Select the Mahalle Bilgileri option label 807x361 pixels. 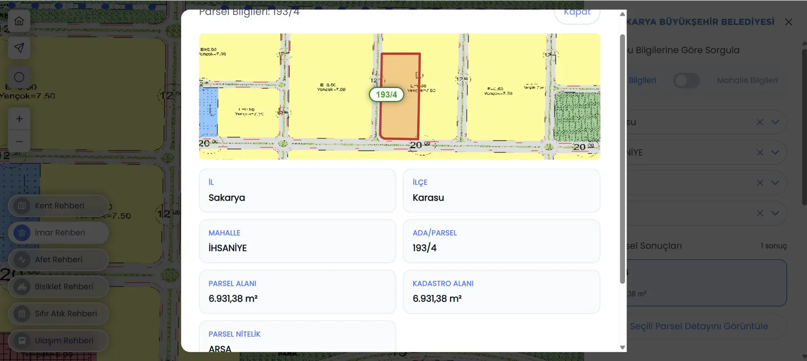point(747,80)
